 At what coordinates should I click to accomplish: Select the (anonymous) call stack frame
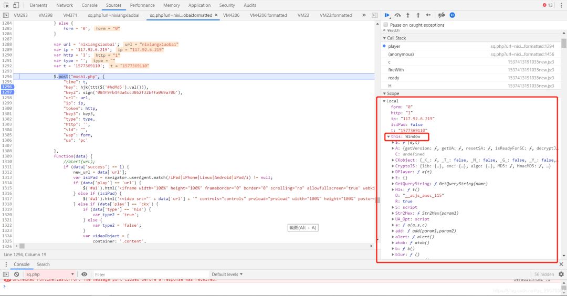point(401,54)
